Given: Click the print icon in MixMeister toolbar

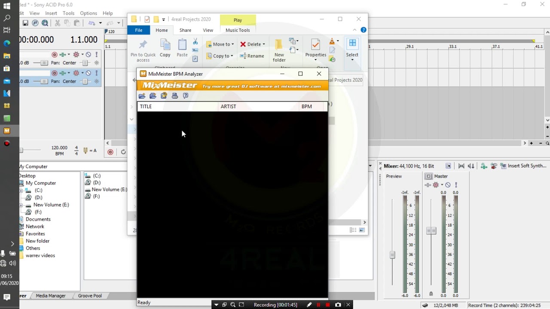Looking at the screenshot, I should [x=174, y=96].
